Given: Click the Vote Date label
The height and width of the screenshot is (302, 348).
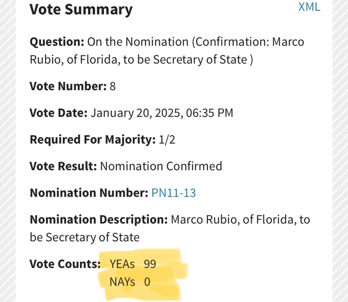Looking at the screenshot, I should point(58,113).
